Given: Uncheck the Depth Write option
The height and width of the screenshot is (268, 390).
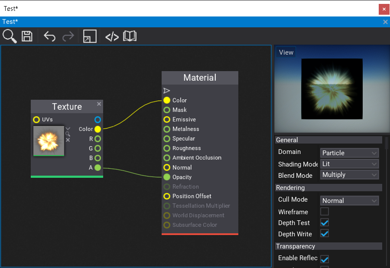Looking at the screenshot, I should pos(324,233).
